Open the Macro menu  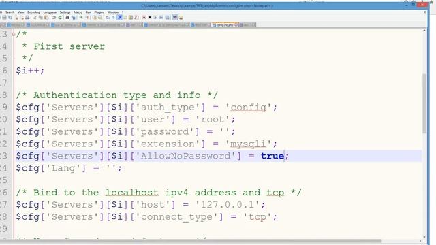point(78,12)
